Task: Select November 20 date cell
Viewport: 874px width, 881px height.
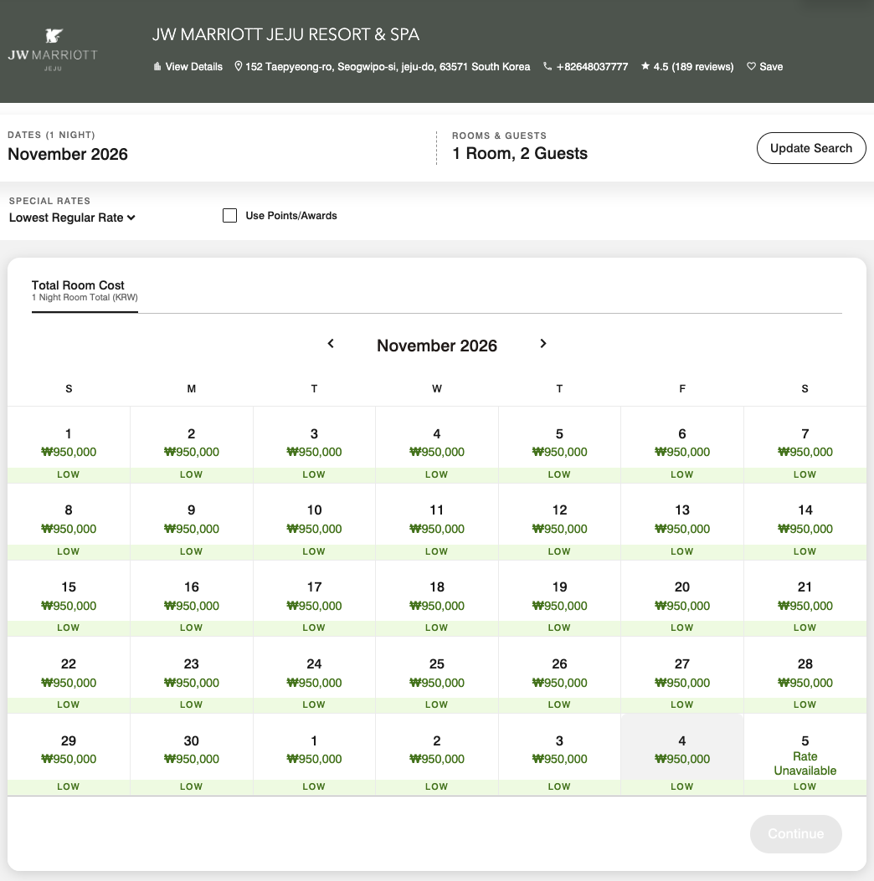Action: [681, 598]
